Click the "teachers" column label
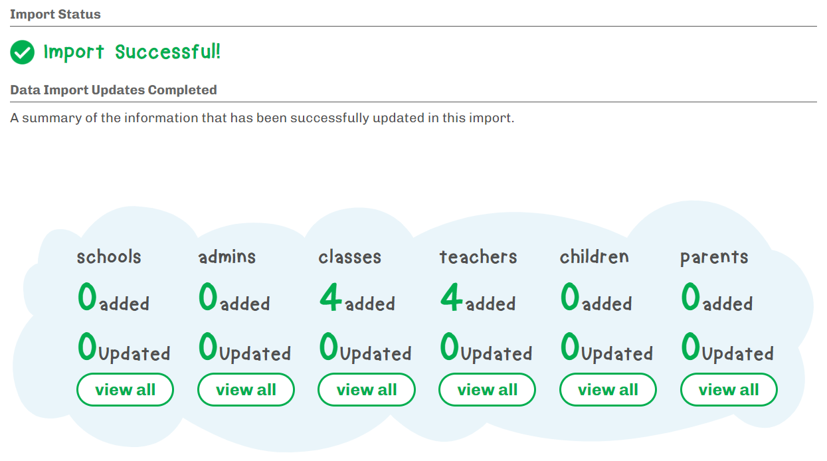 click(478, 257)
